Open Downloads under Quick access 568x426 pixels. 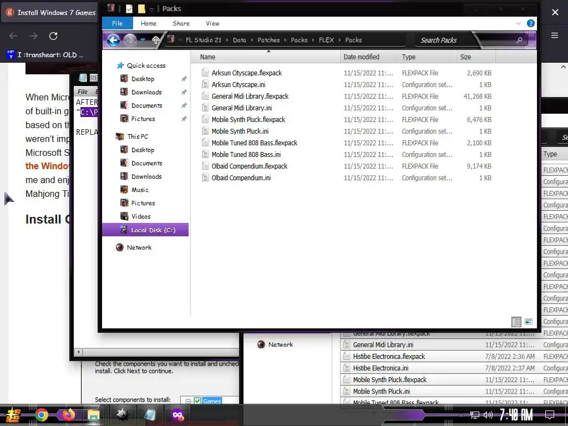146,92
